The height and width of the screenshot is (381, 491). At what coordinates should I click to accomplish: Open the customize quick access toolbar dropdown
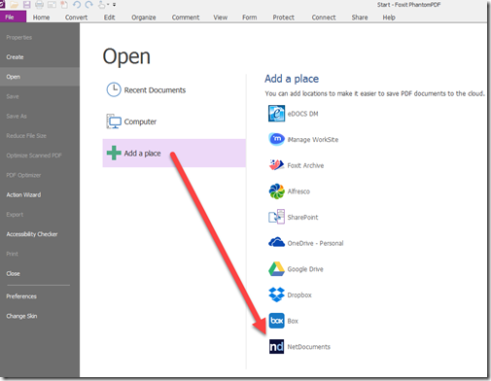pos(115,5)
